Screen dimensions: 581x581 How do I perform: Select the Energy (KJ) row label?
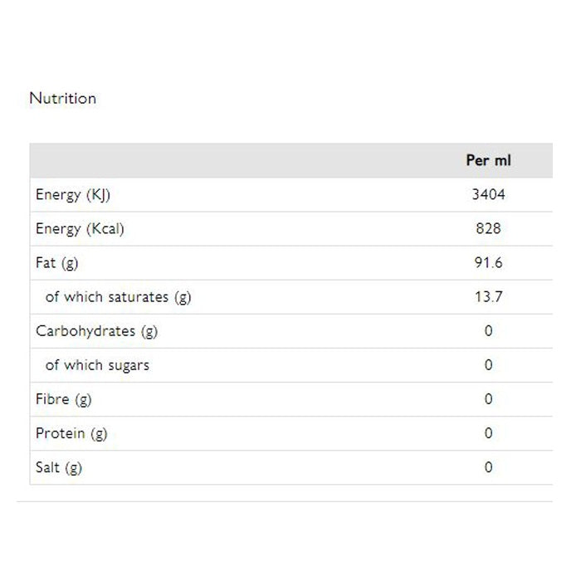(x=73, y=195)
